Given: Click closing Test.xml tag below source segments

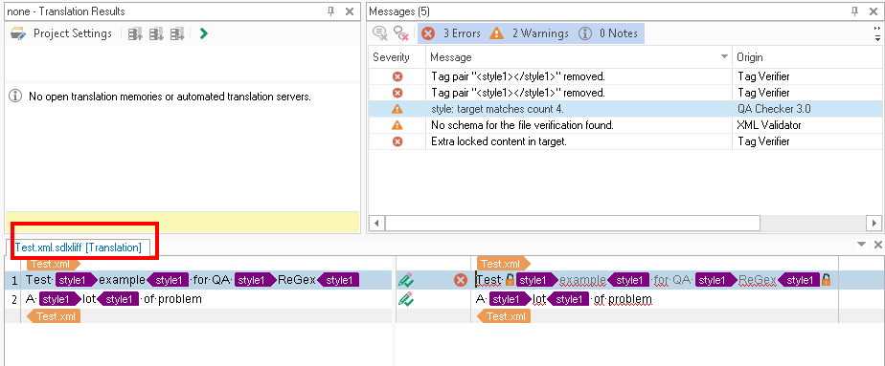Looking at the screenshot, I should (x=55, y=316).
